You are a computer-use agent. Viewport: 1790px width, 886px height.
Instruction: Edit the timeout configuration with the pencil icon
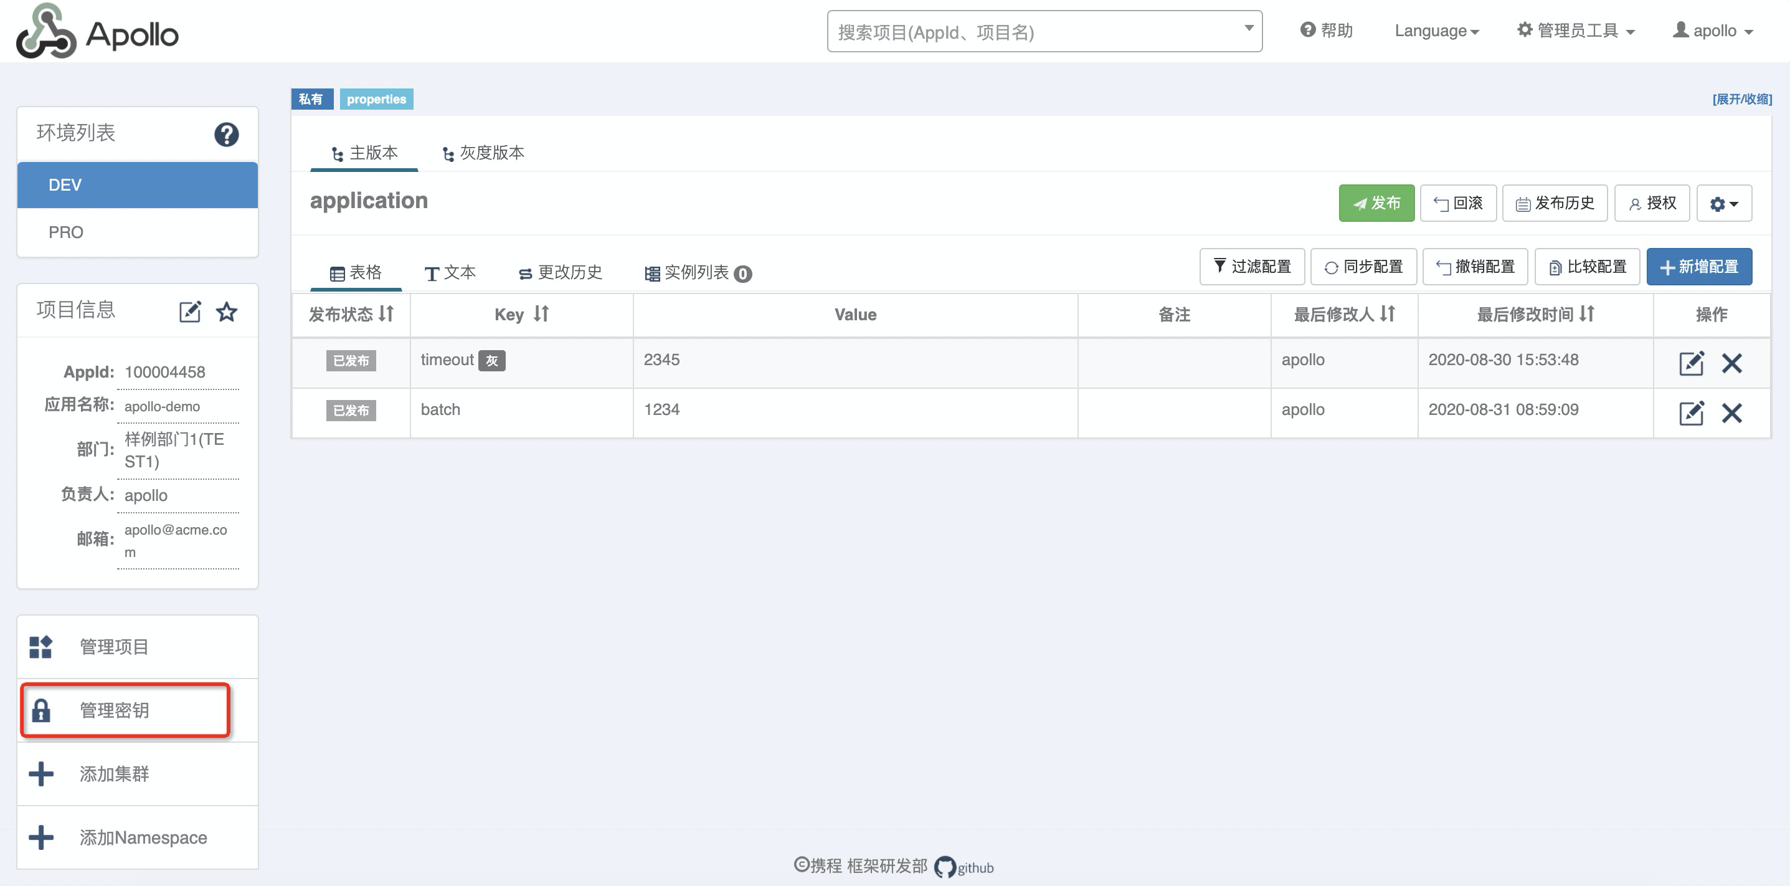click(x=1692, y=363)
